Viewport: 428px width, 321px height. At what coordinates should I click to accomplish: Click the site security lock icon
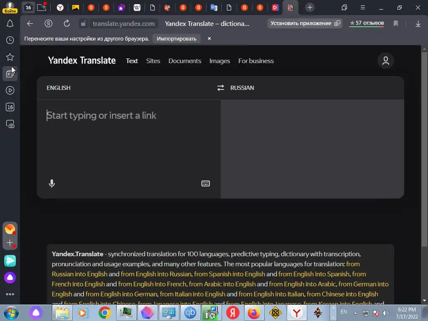click(x=84, y=23)
